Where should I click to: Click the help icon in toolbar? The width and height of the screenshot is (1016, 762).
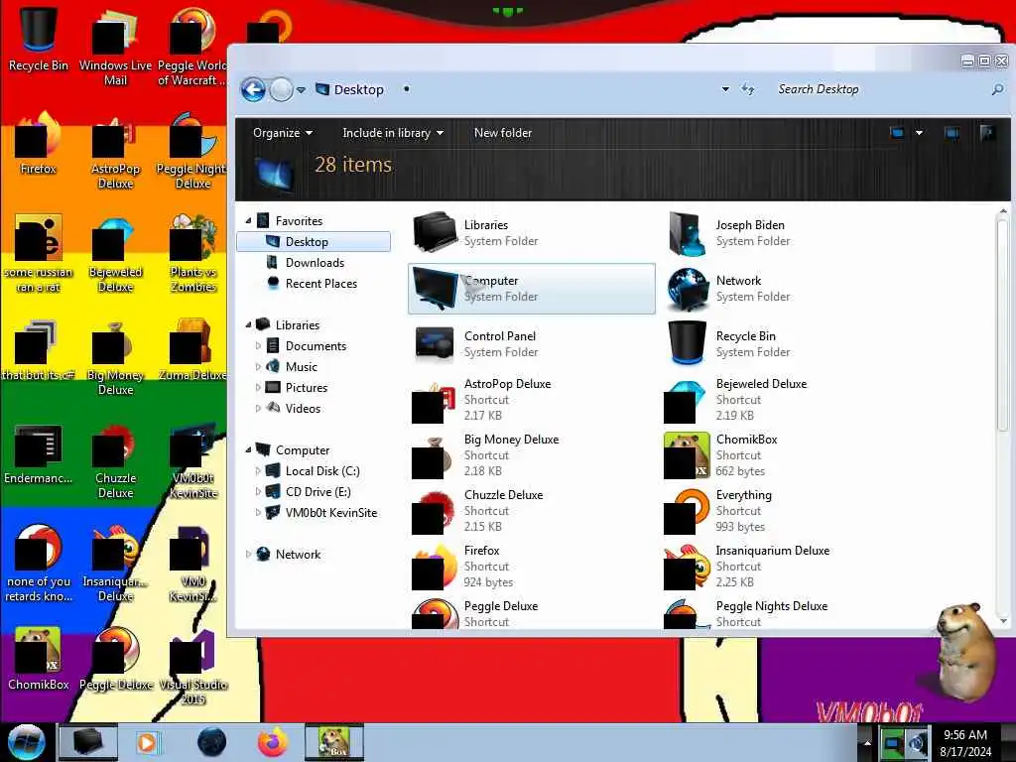987,133
